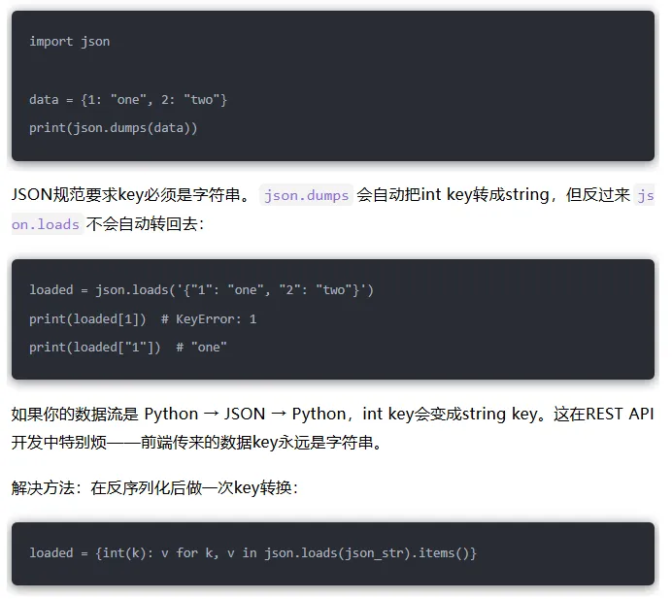Click the data dictionary assignment line
672x599 pixels.
[128, 100]
